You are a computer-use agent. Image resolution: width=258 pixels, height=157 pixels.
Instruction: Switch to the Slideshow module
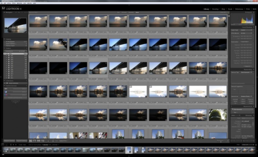(x=239, y=9)
